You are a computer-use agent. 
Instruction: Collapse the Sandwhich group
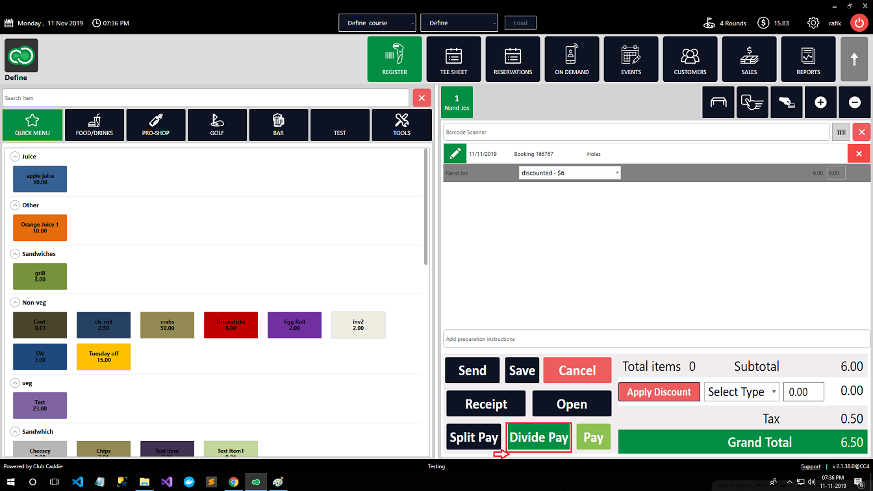point(16,432)
